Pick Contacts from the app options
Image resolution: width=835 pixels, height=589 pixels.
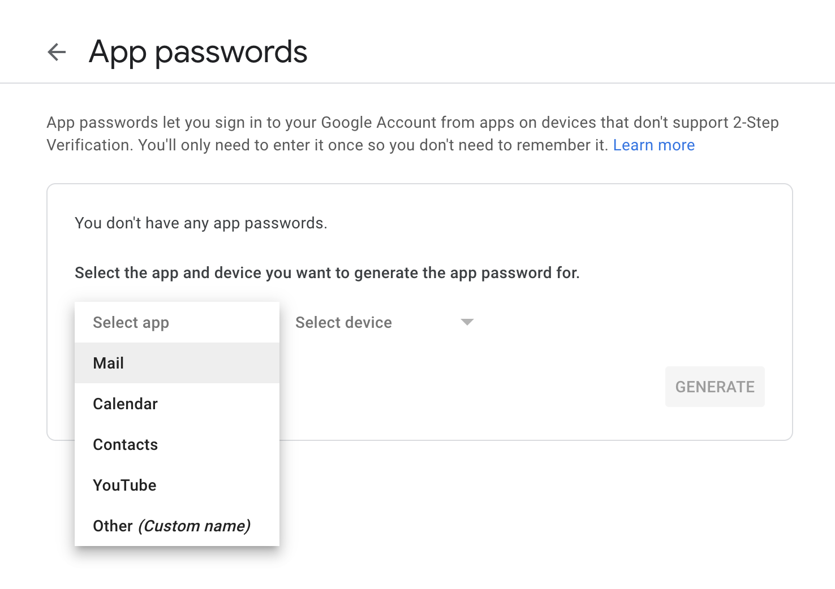[x=177, y=444]
